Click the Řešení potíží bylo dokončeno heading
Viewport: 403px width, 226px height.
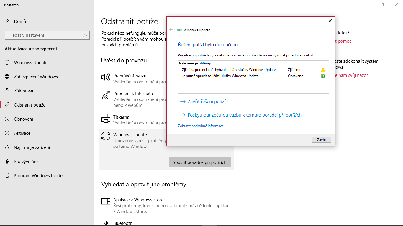208,45
